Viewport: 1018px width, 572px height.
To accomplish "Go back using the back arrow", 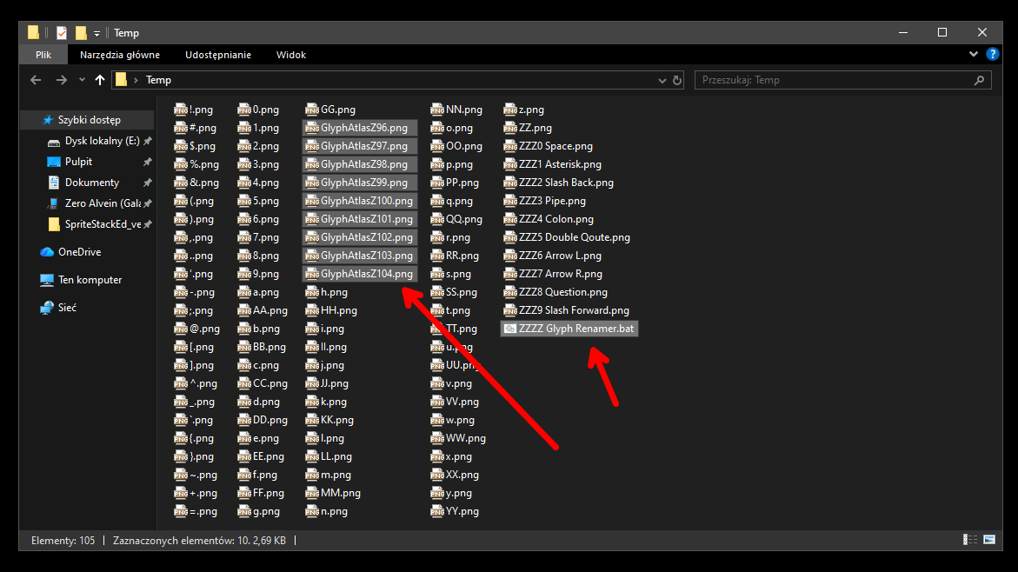I will click(36, 80).
